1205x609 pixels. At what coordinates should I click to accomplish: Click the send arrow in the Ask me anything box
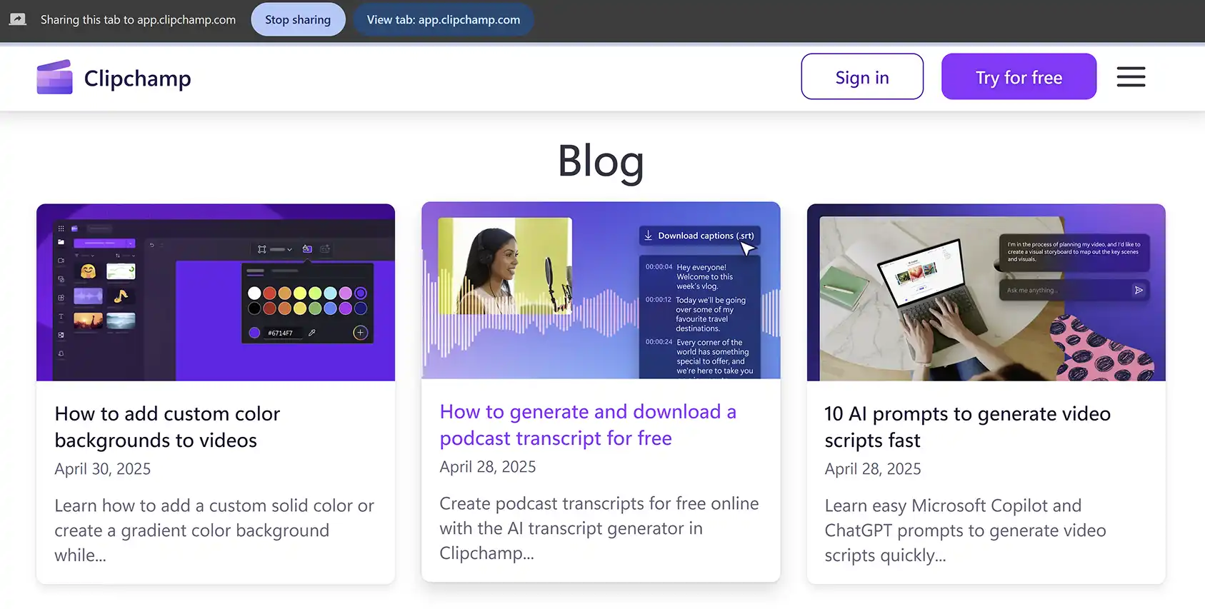[x=1139, y=290]
